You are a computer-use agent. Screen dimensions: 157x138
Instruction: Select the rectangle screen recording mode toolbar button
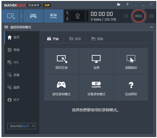coord(10,16)
